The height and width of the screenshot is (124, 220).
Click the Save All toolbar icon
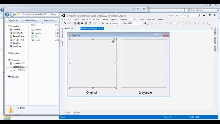[86, 23]
